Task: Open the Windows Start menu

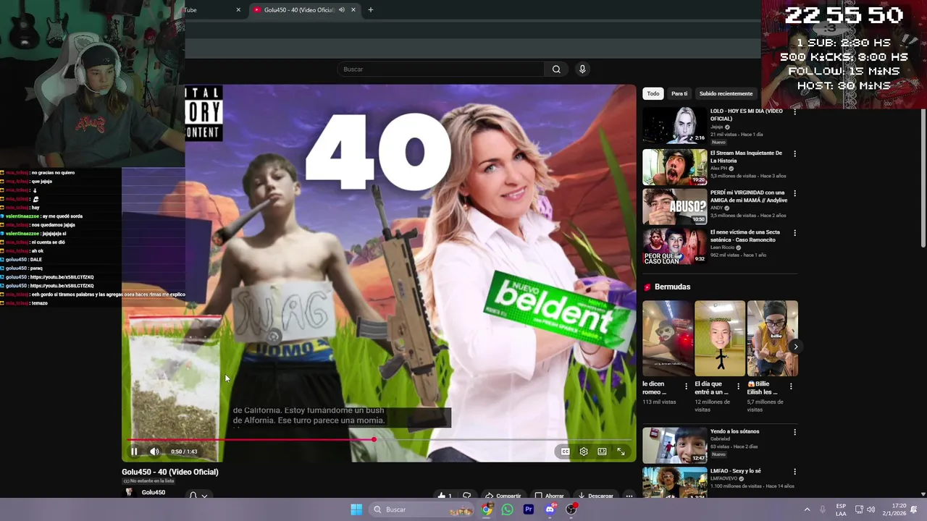Action: 356,509
